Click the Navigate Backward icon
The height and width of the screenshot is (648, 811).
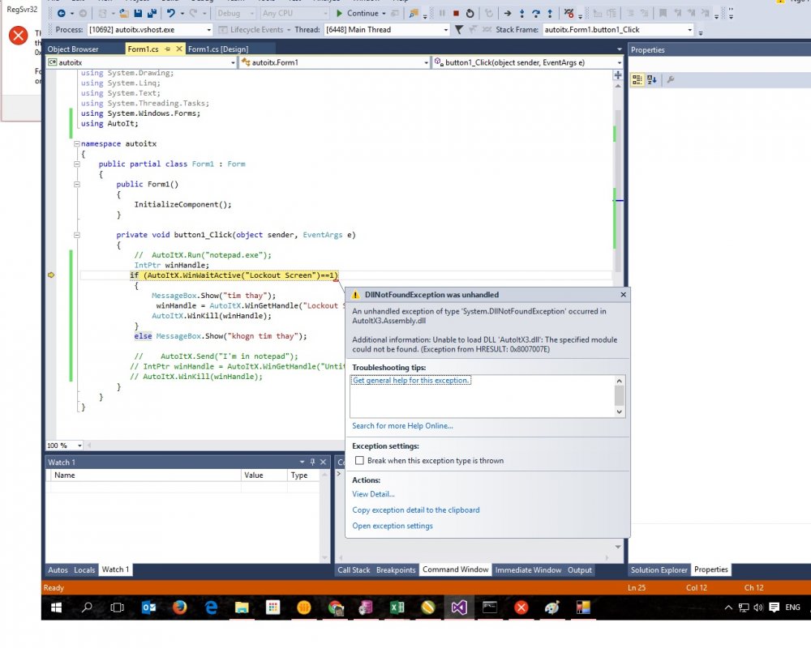[62, 14]
